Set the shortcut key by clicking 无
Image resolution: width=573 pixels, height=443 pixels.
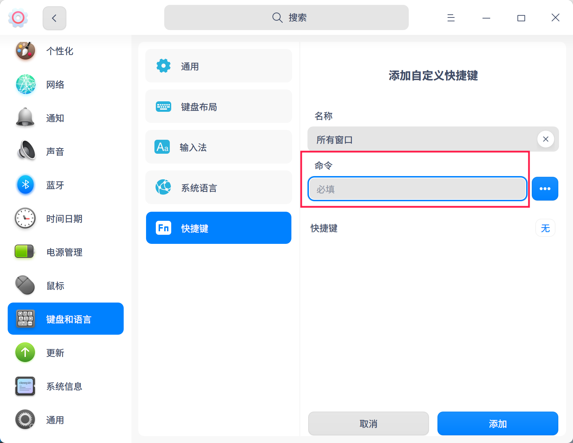click(x=545, y=228)
